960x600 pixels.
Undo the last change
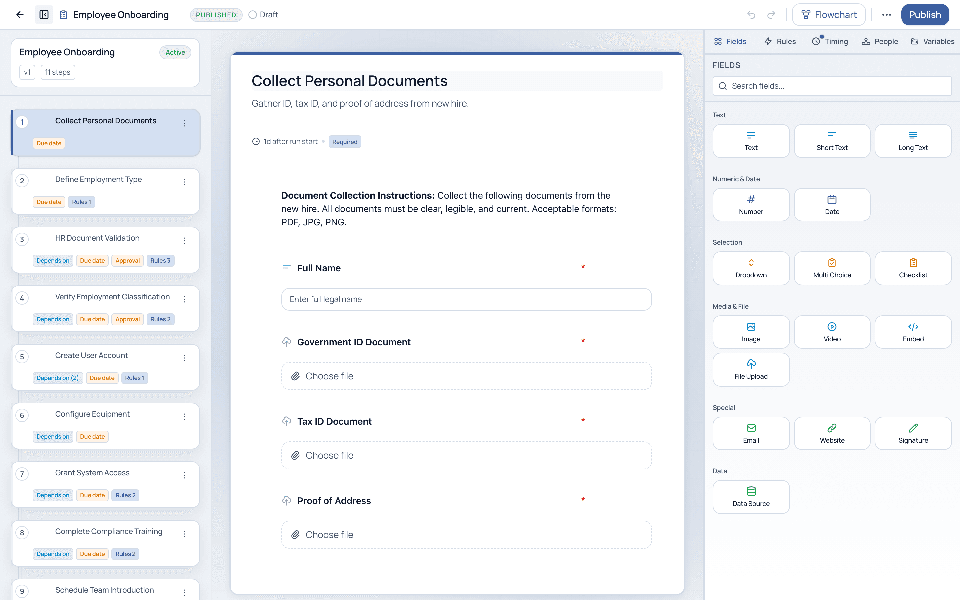751,15
